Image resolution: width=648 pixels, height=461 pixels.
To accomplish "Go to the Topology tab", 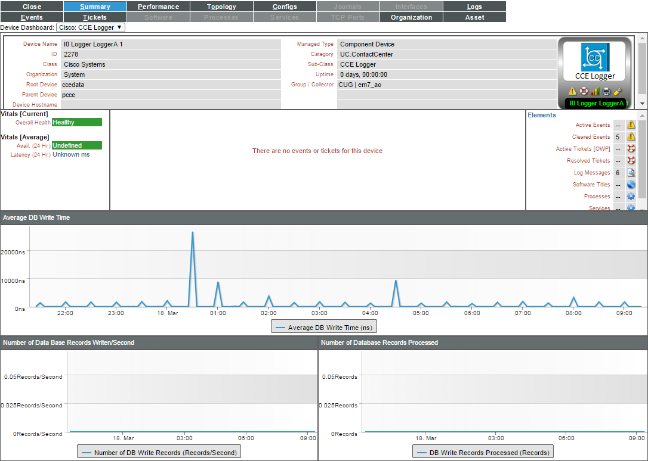I will (x=221, y=7).
